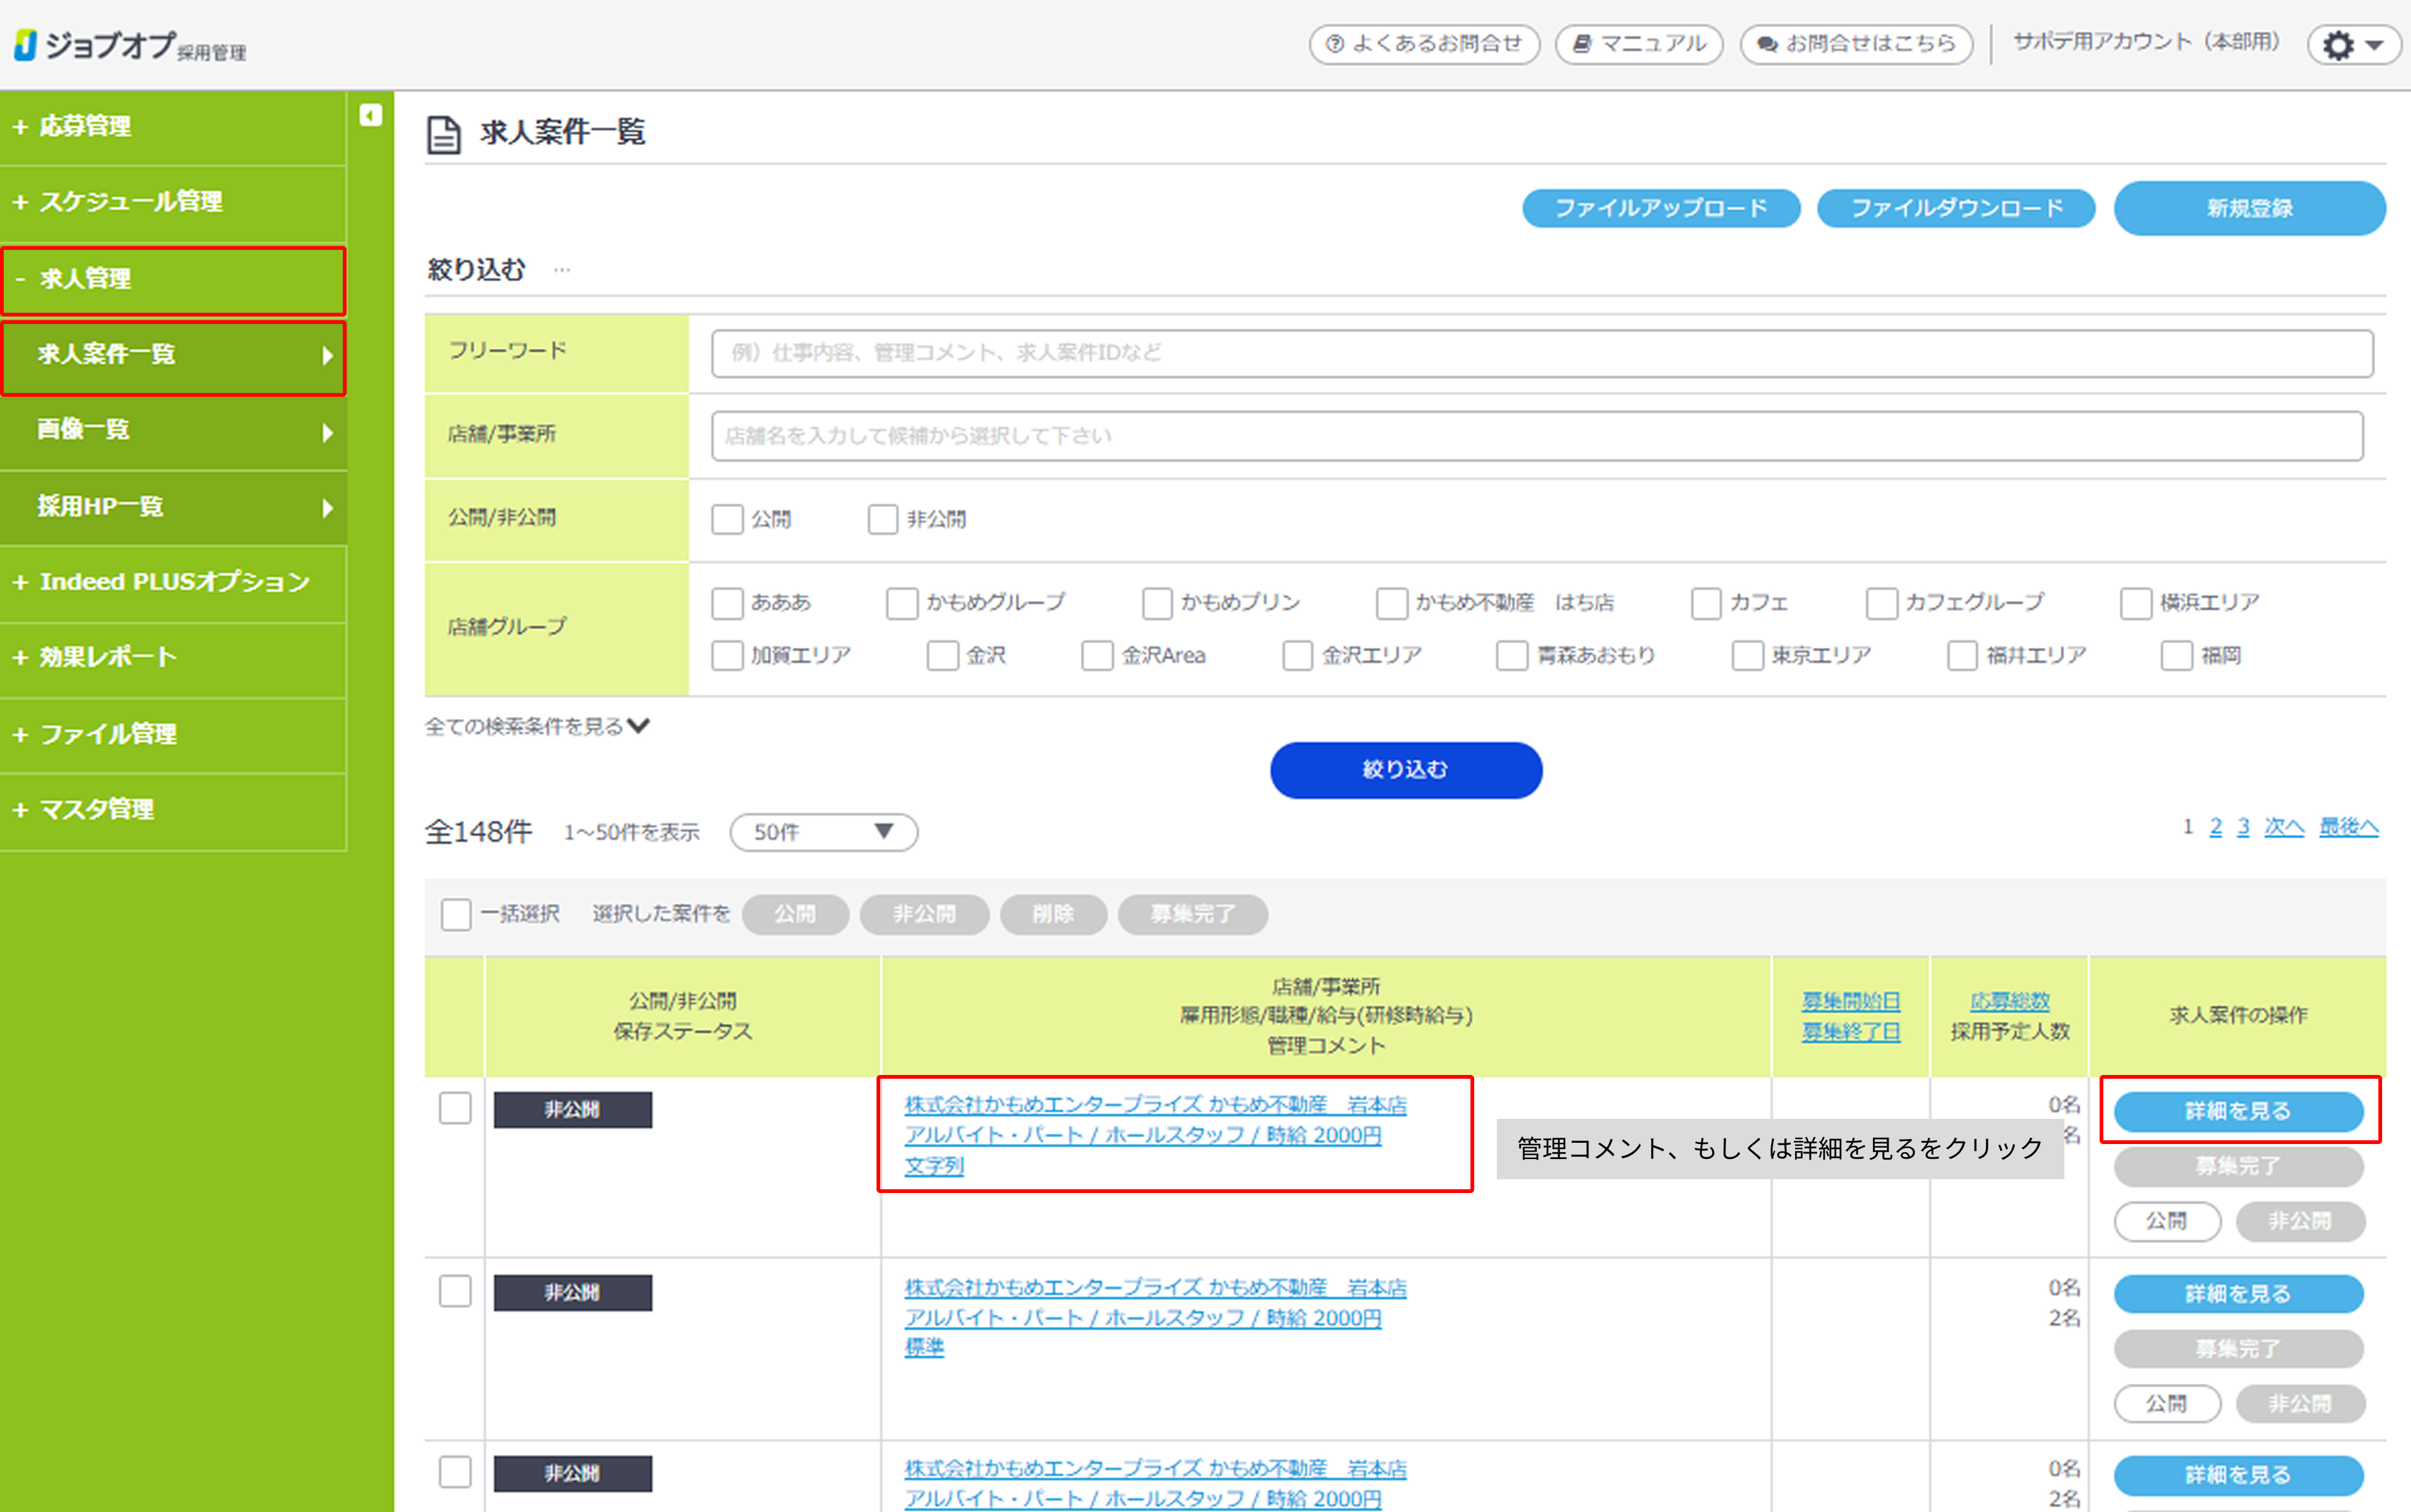Image resolution: width=2411 pixels, height=1512 pixels.
Task: Click arrow icon next to 画像一覧
Action: pyautogui.click(x=327, y=432)
